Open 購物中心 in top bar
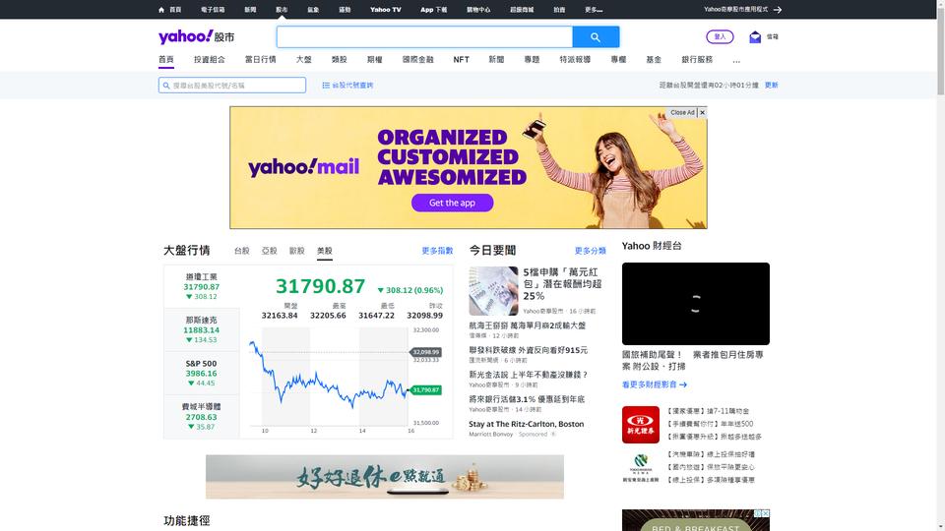 click(478, 10)
